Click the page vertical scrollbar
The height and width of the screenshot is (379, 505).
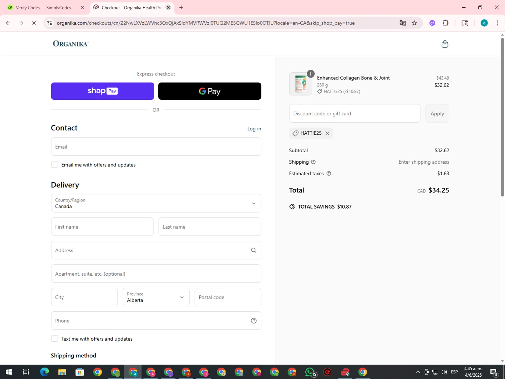point(502,117)
